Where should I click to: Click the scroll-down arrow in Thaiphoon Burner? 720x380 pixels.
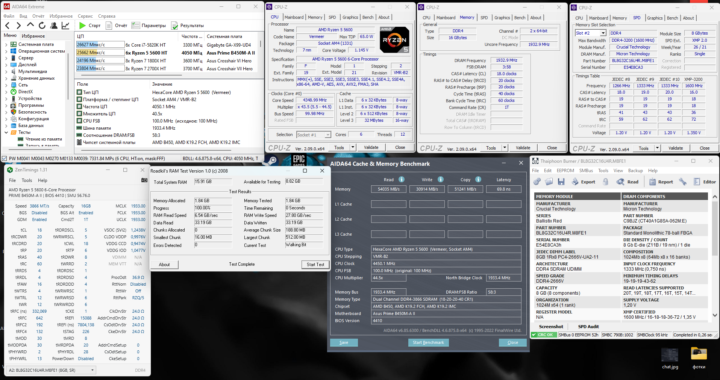[x=715, y=315]
